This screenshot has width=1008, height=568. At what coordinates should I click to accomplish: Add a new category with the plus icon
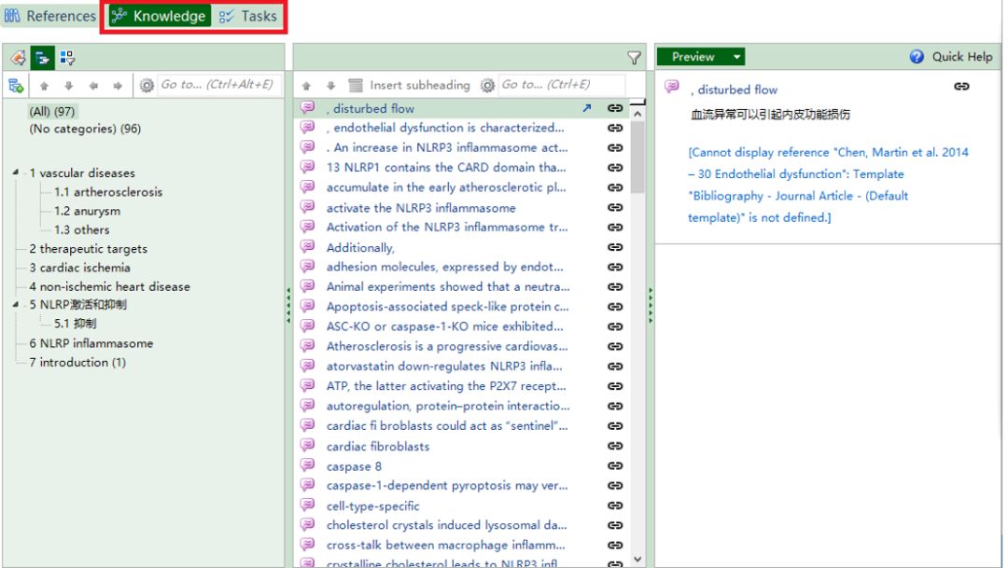[x=16, y=85]
